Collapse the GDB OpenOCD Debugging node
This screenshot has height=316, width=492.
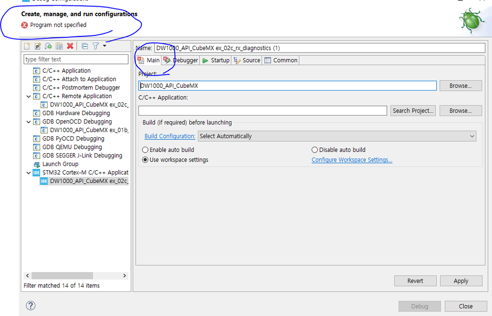[29, 122]
